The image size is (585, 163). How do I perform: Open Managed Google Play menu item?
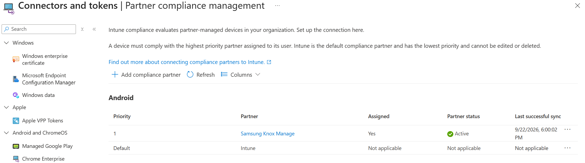tap(47, 146)
